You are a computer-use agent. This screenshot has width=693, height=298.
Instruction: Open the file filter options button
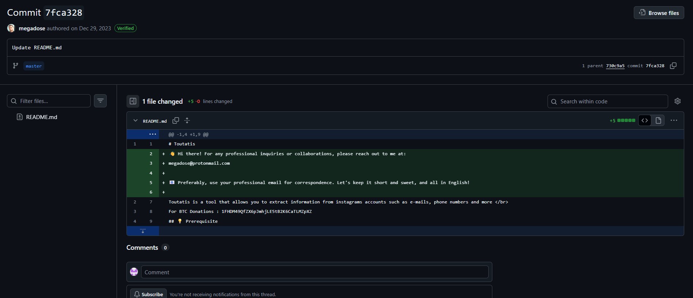click(x=100, y=101)
